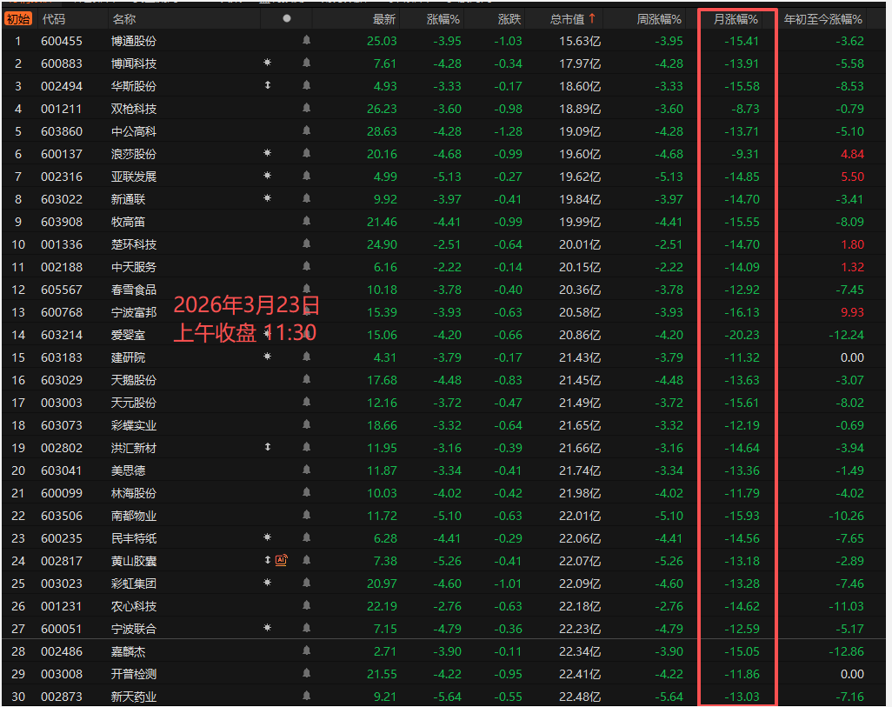
Task: Click the 初始 reset button in header
Action: click(18, 19)
